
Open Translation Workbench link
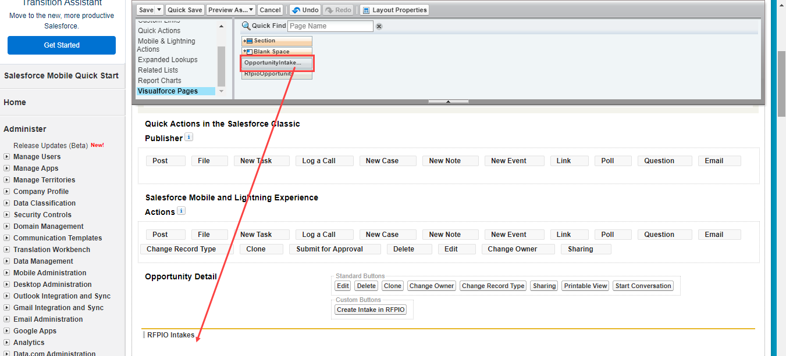[x=52, y=250]
